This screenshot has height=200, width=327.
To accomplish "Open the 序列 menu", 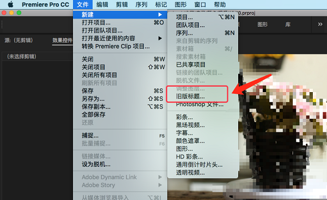I will (x=141, y=4).
